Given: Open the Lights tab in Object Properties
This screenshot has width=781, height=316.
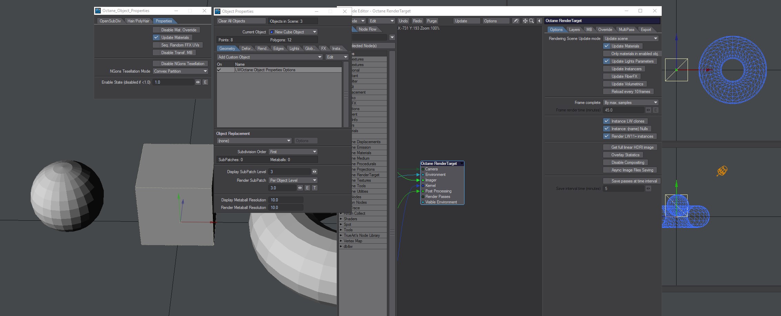Looking at the screenshot, I should (x=294, y=49).
